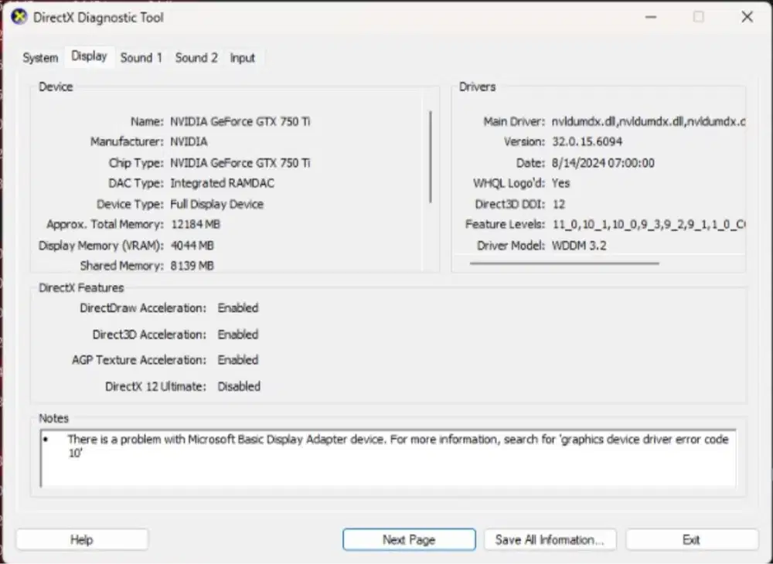773x564 pixels.
Task: Click total memory value '12184 MB'
Action: tap(196, 225)
